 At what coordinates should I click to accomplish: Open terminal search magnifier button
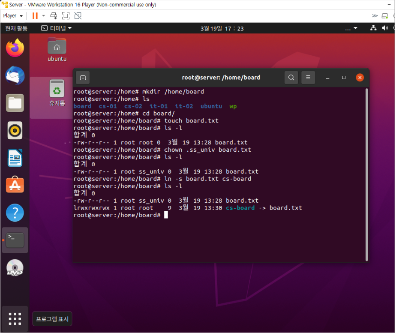point(291,78)
